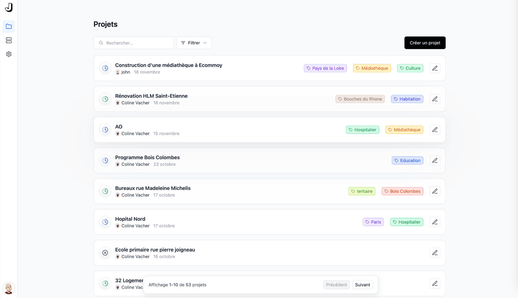Go to next page with Suivant
This screenshot has width=518, height=298.
tap(362, 285)
